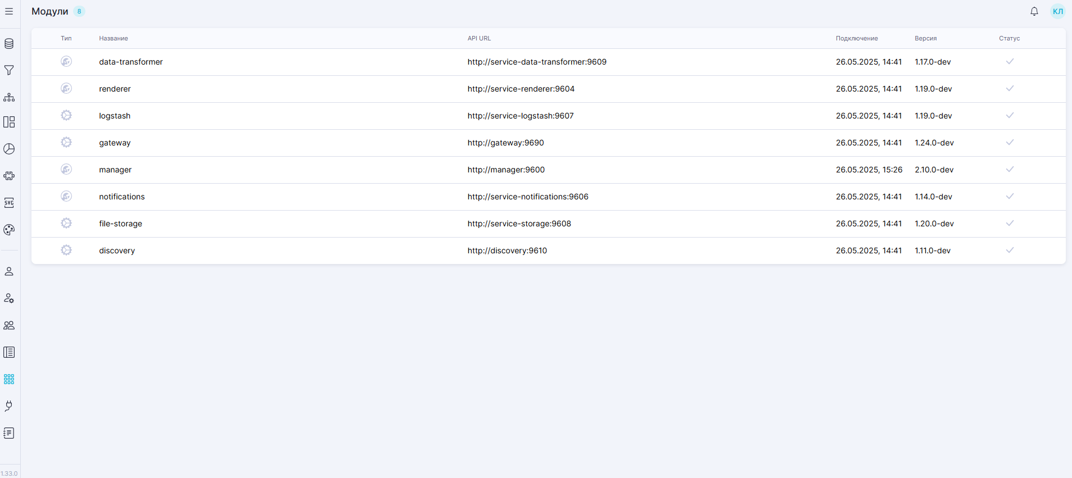The width and height of the screenshot is (1072, 478).
Task: Open the hierarchy tree sidebar icon
Action: click(x=9, y=97)
